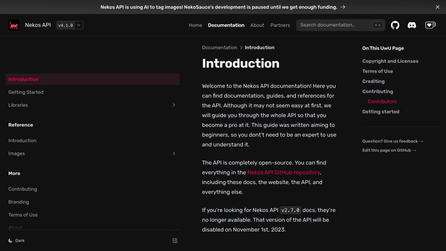Click Edit this page on GitHub
The height and width of the screenshot is (251, 446).
coord(390,150)
